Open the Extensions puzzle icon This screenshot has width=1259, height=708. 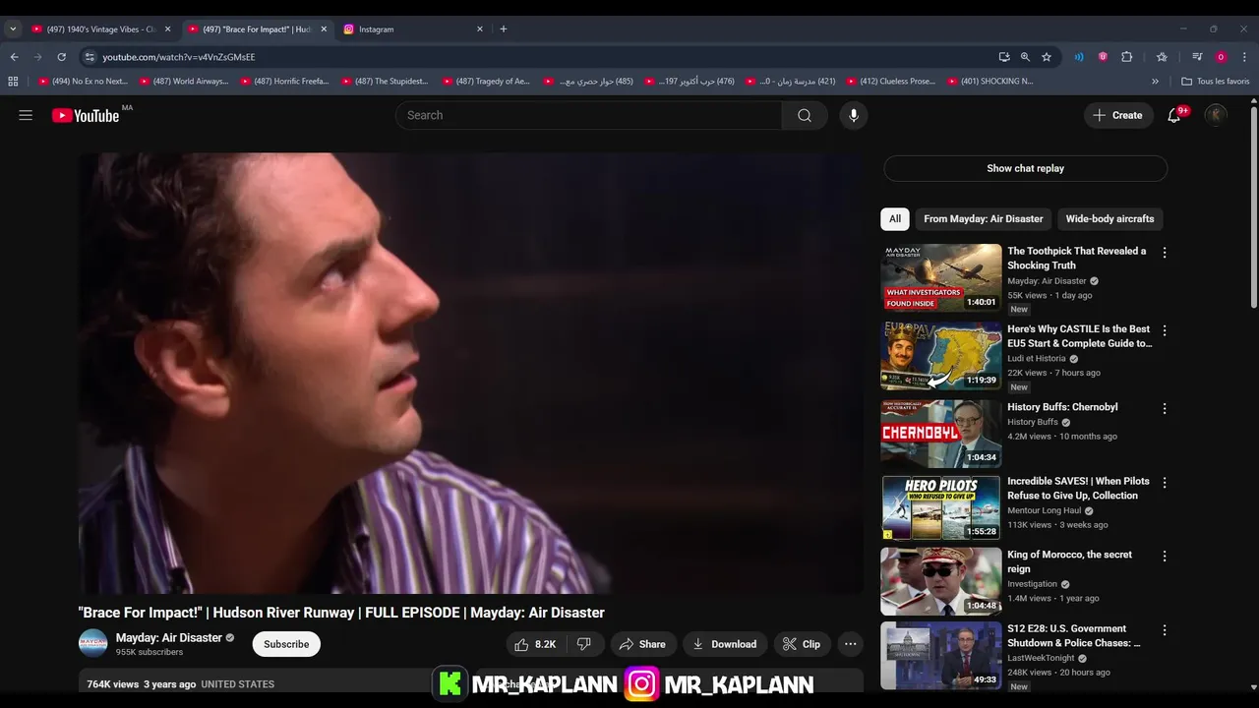tap(1127, 57)
